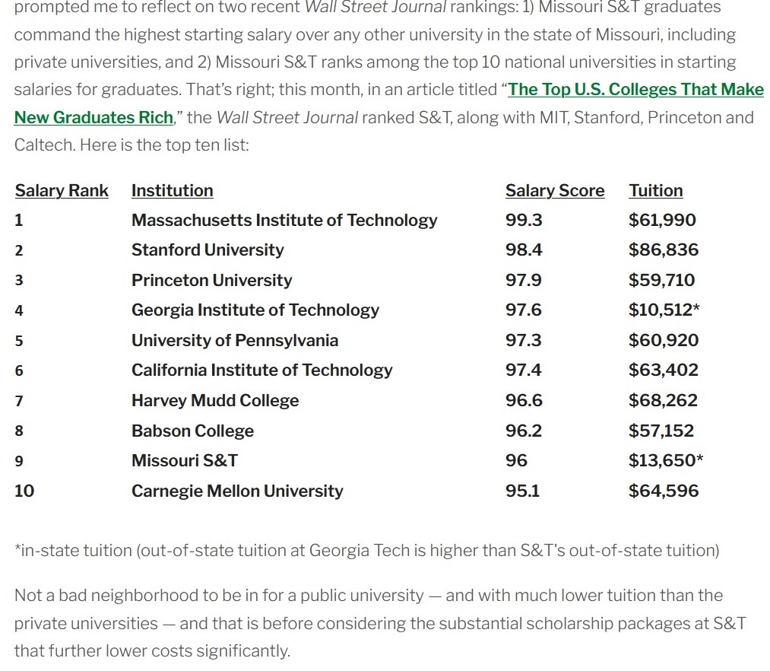The width and height of the screenshot is (770, 671).
Task: Select the Harvey Mudd College entry
Action: tap(215, 401)
